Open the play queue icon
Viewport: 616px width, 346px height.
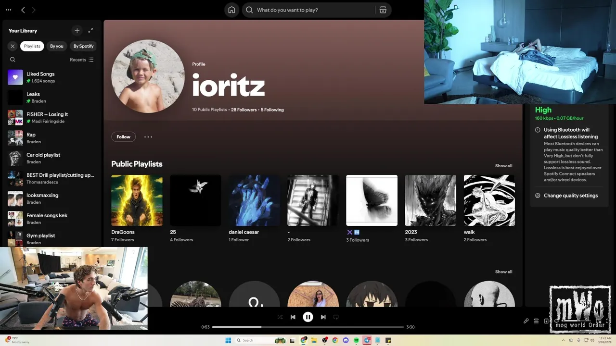tap(536, 321)
